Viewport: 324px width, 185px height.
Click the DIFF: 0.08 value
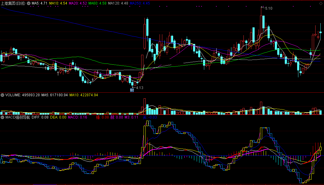pyautogui.click(x=40, y=117)
